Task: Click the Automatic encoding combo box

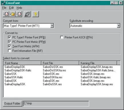Action: [x=95, y=26]
